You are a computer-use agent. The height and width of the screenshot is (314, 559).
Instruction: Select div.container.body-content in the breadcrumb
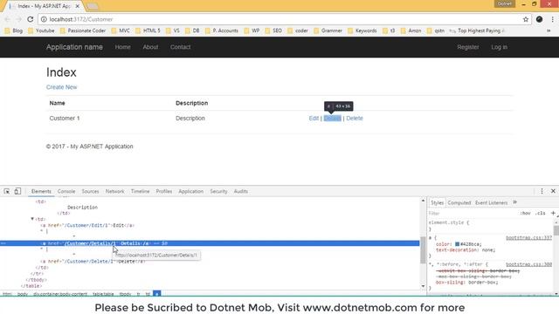[x=60, y=294]
